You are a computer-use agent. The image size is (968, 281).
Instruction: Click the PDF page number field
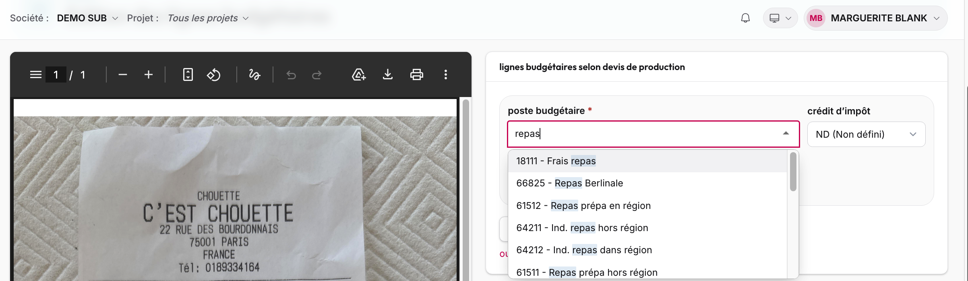pyautogui.click(x=56, y=74)
